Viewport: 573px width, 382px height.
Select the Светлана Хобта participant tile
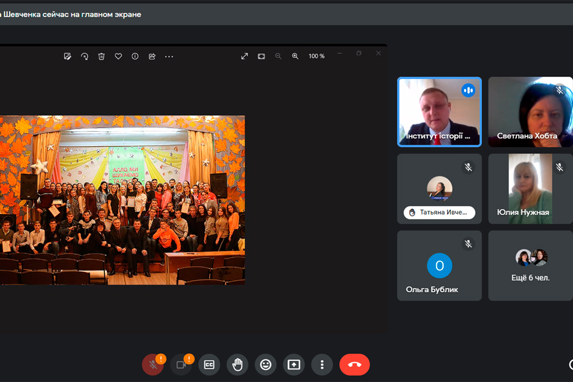tap(530, 112)
